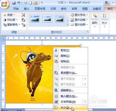116x111 pixels.
Task: Choose 复制(C) from context menu
Action: tap(70, 56)
